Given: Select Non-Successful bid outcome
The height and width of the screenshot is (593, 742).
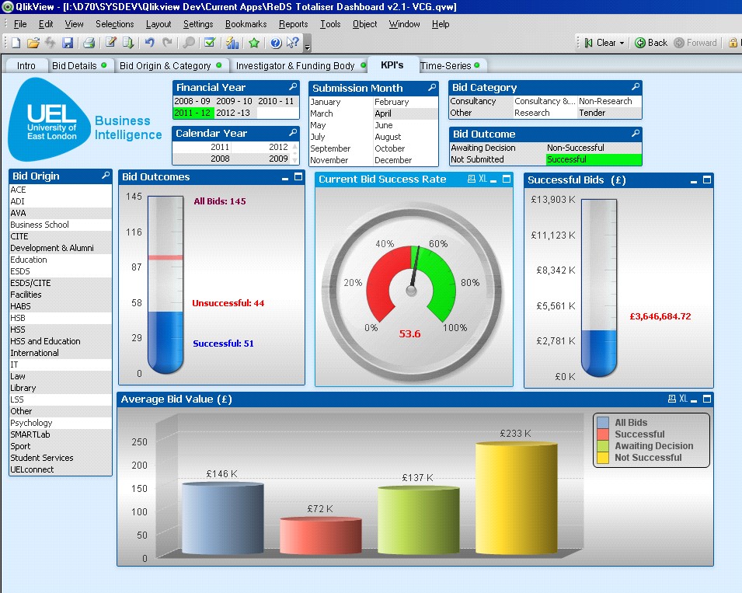Looking at the screenshot, I should click(x=594, y=148).
